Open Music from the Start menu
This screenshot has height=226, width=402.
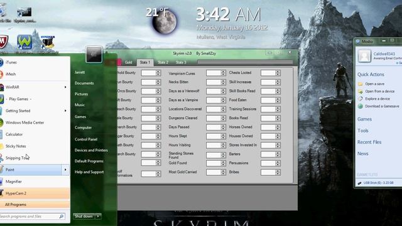80,105
